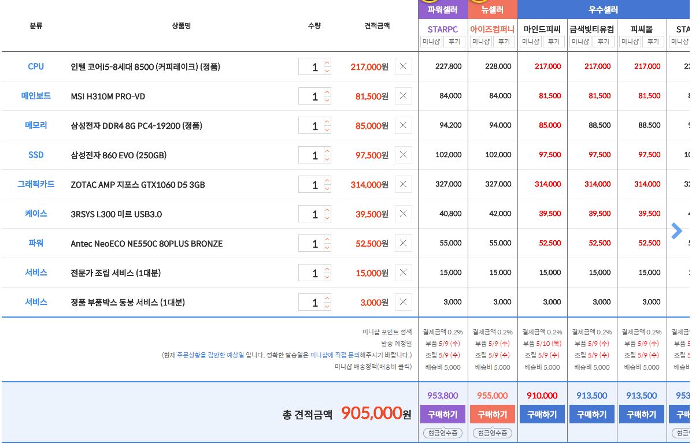The width and height of the screenshot is (692, 447).
Task: Buy from 피씨몰 with 구매하기
Action: (642, 415)
